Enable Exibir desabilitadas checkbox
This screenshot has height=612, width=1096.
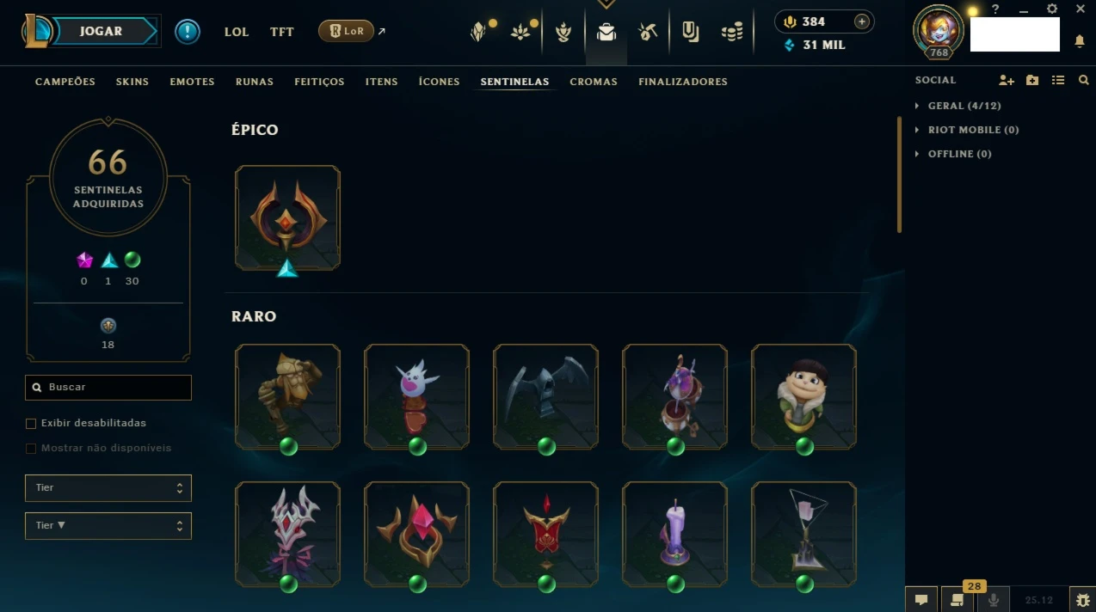tap(31, 424)
